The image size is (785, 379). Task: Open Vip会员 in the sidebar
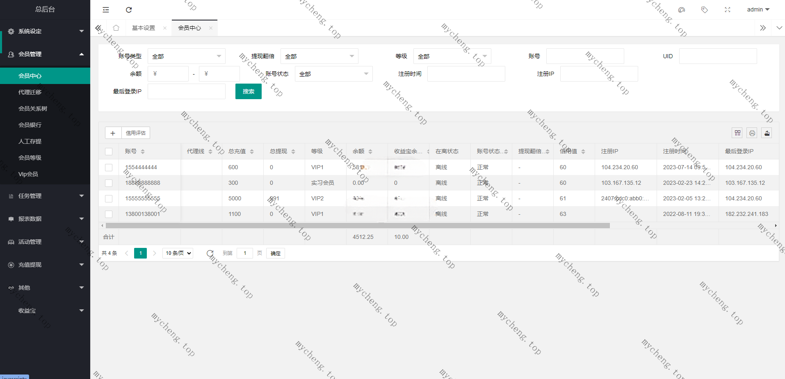point(45,174)
